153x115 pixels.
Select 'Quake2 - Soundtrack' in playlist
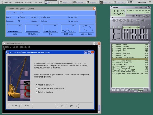pos(130,52)
